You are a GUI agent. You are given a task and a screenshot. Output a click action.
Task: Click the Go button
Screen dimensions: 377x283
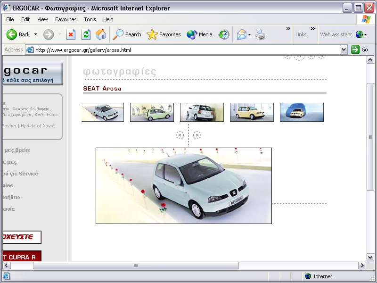coord(360,50)
